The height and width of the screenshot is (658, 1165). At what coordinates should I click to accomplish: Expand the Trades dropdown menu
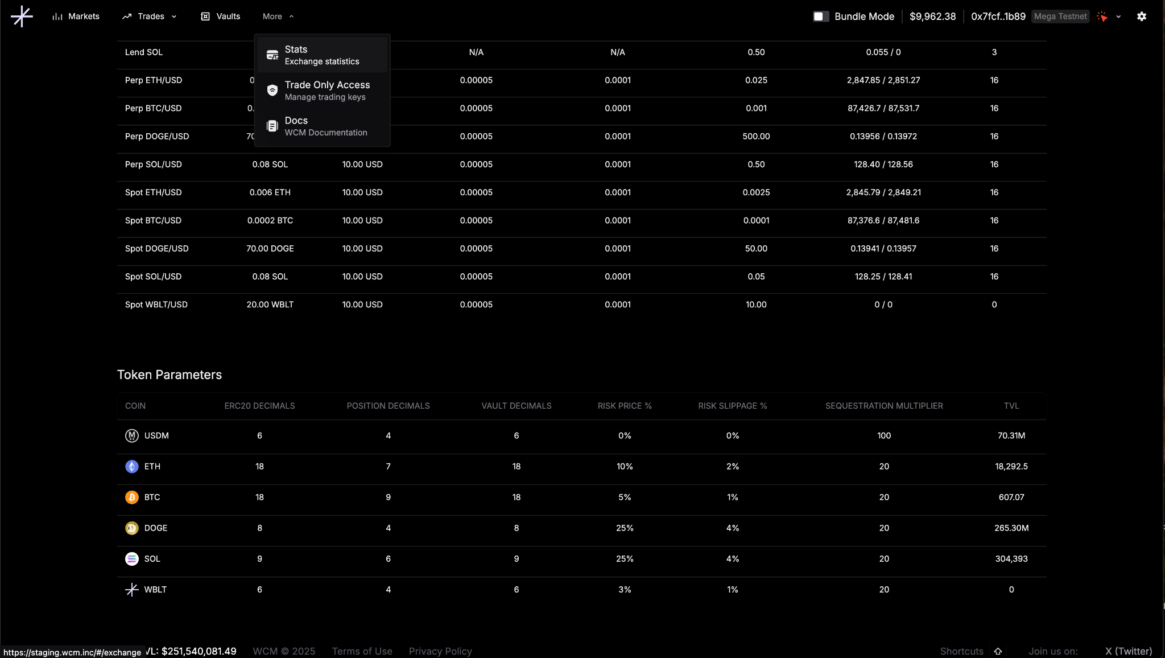pos(150,17)
